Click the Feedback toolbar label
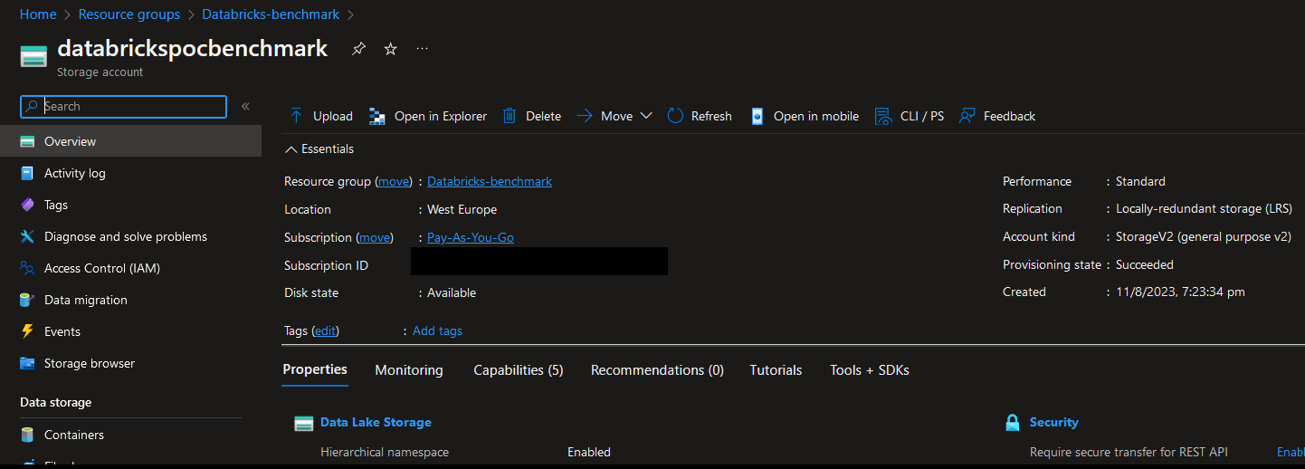 [x=1009, y=116]
